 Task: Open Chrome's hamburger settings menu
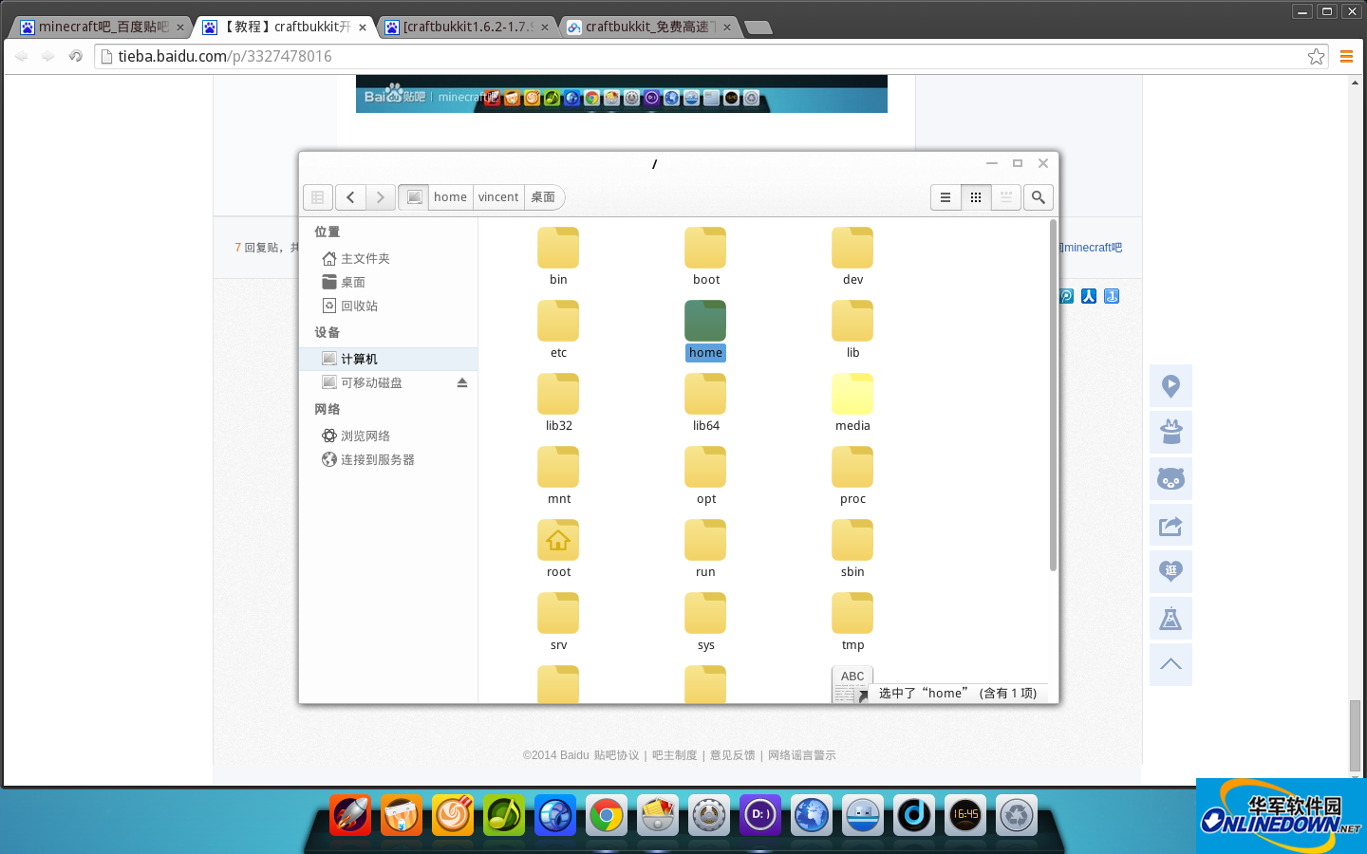[x=1346, y=56]
